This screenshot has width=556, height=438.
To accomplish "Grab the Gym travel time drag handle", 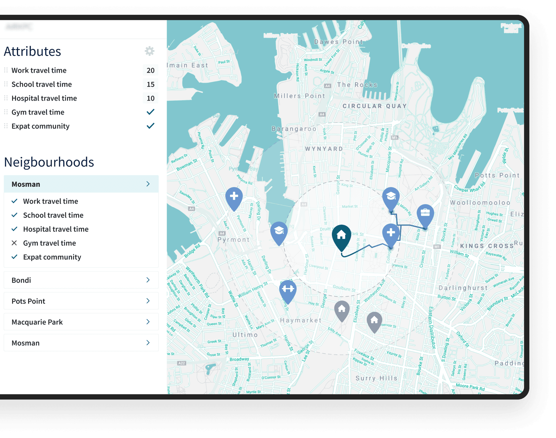I will pyautogui.click(x=6, y=112).
